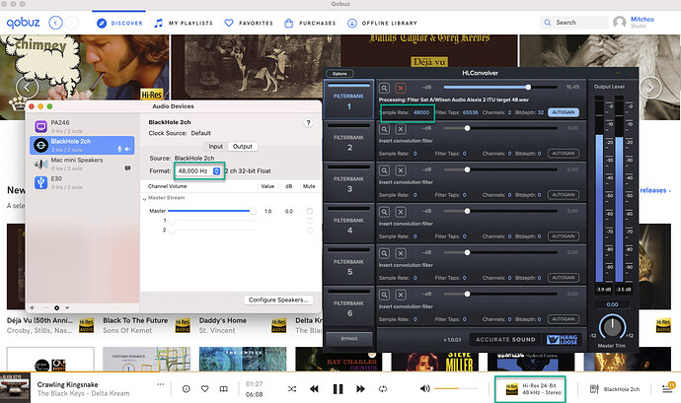
Task: Select E30 USB device
Action: (82, 182)
